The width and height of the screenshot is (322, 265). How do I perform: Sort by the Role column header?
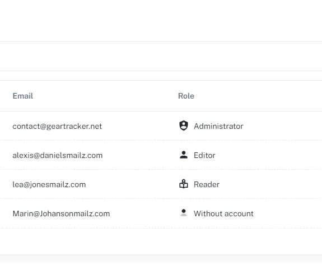tap(186, 96)
